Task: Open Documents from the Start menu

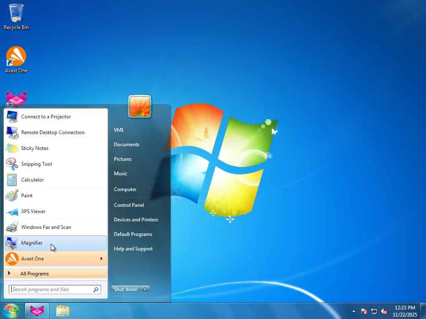Action: tap(126, 144)
